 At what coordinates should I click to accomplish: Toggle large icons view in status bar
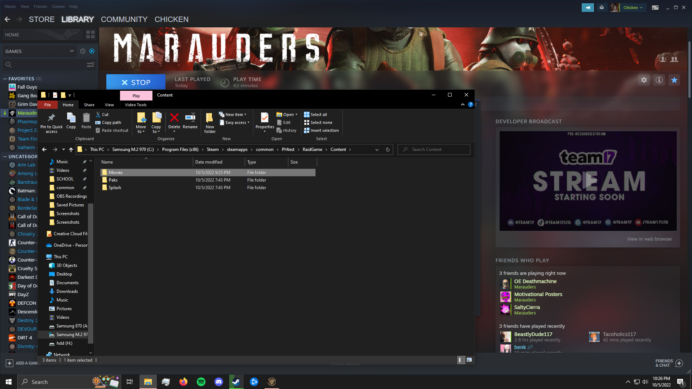(x=469, y=360)
